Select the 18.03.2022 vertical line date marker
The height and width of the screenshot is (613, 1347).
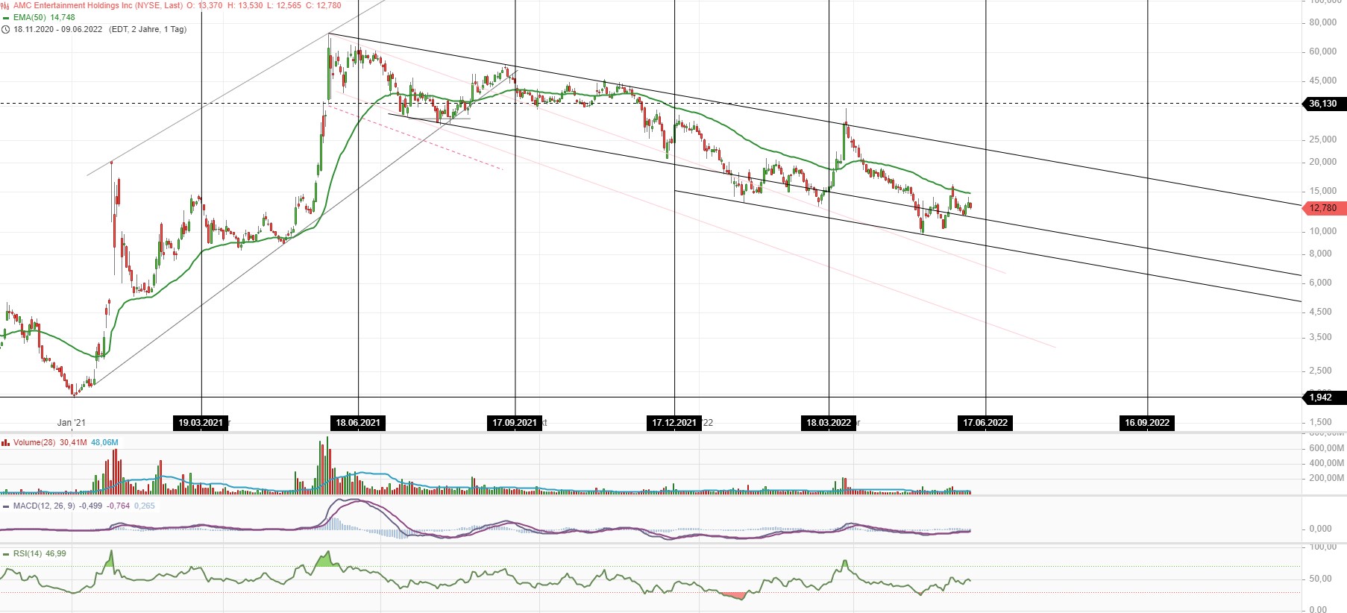tap(829, 423)
